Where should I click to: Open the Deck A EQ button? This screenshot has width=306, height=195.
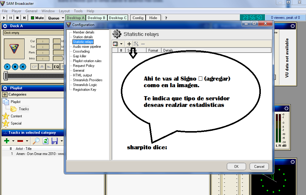tap(57, 67)
